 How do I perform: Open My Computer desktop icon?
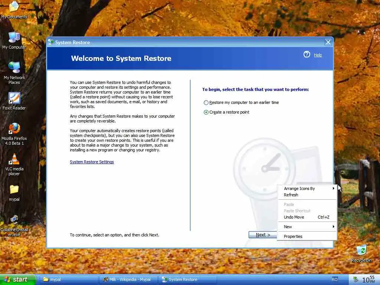(x=14, y=40)
